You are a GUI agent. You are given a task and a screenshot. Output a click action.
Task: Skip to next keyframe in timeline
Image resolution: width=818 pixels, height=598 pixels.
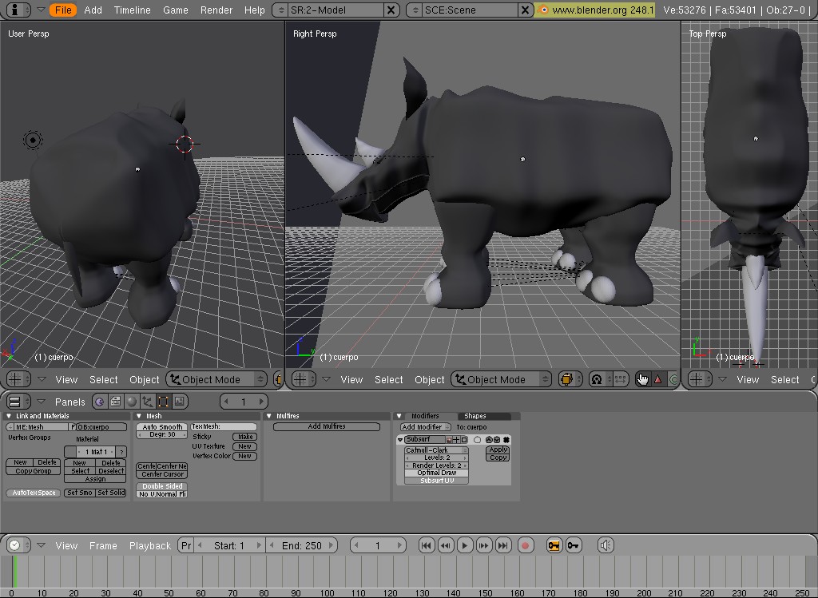tap(483, 545)
